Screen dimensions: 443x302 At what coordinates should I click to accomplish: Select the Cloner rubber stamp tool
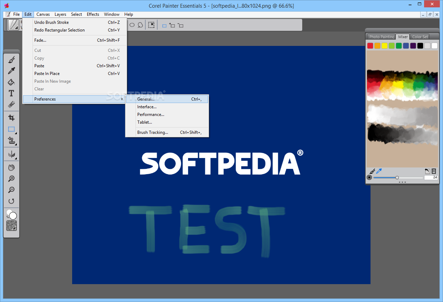(11, 140)
